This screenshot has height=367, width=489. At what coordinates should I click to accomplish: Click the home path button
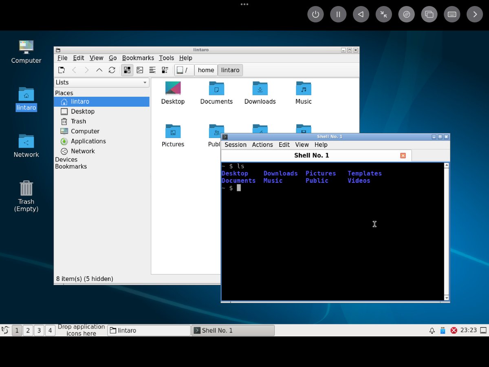coord(206,70)
